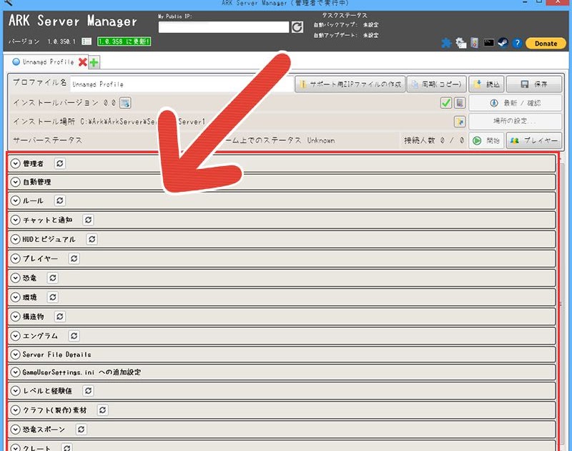Expand the 構造物 (Structures) section
Screen dimensions: 572x451
click(15, 316)
